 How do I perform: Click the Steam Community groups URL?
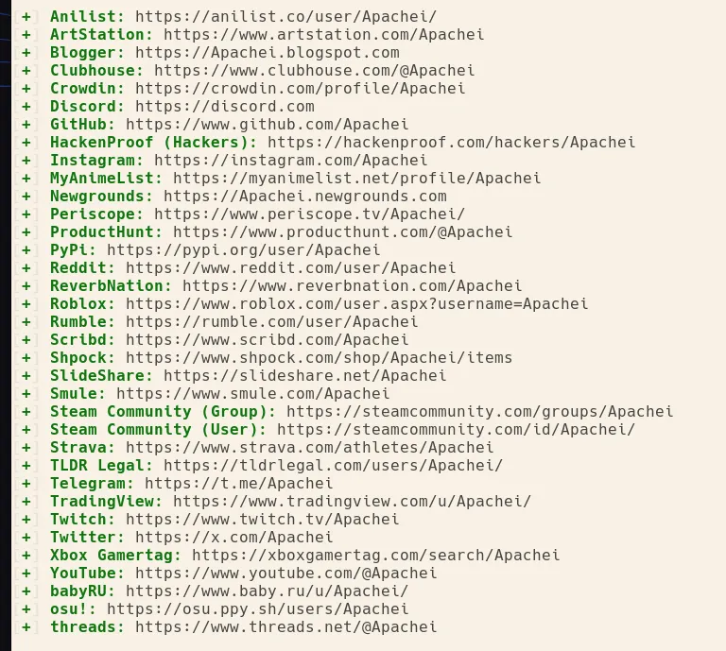tap(479, 412)
